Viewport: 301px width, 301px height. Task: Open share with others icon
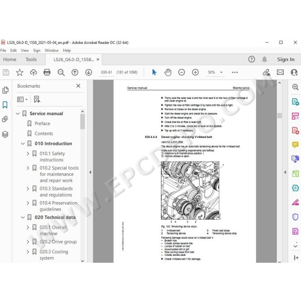click(x=294, y=72)
